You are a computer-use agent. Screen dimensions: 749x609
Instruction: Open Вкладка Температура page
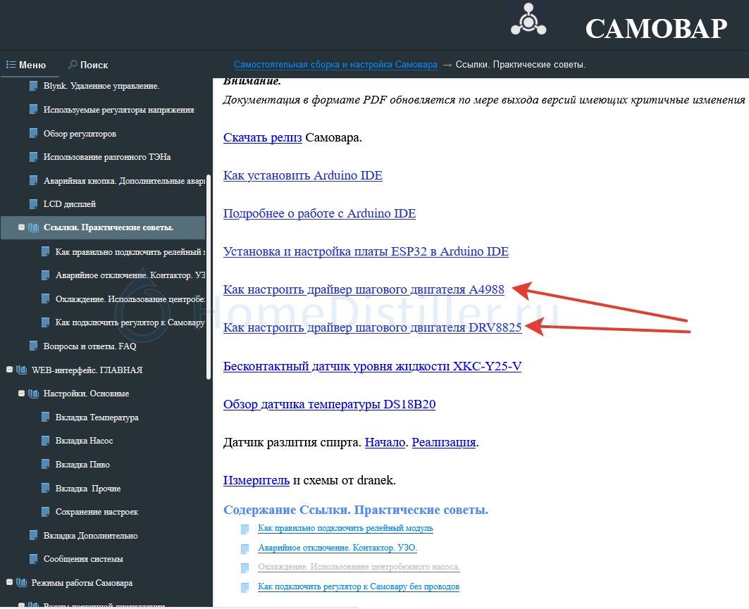(x=97, y=417)
